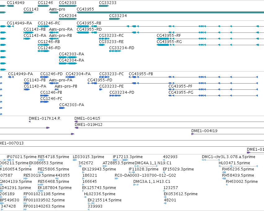Image resolution: width=264 pixels, height=211 pixels.
Task: Select the CG43955-PF protein label
Action: [180, 86]
